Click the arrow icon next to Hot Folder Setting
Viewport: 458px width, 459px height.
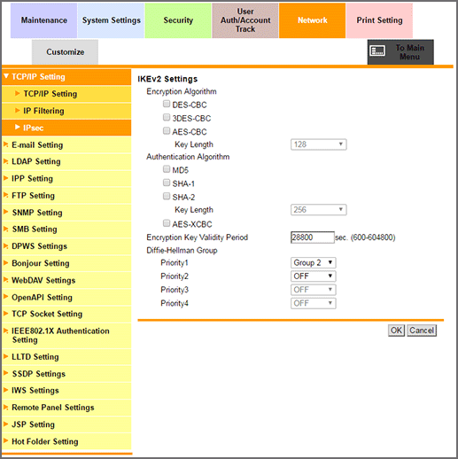click(5, 440)
